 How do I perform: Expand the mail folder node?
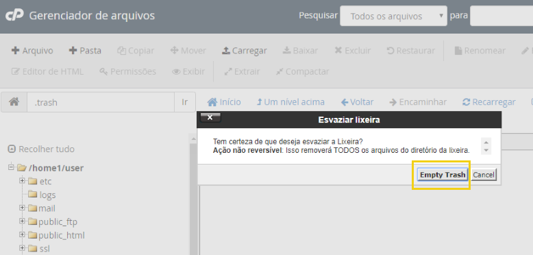[22, 208]
